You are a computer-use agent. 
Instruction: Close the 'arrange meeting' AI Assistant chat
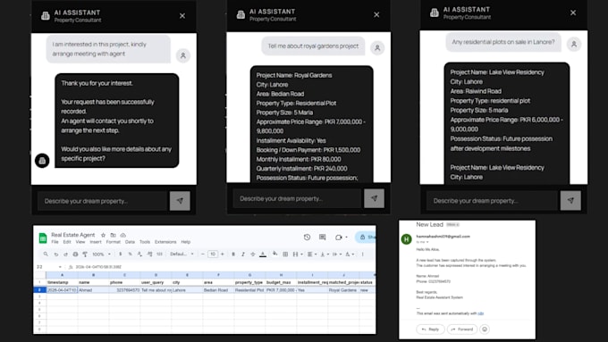click(182, 16)
